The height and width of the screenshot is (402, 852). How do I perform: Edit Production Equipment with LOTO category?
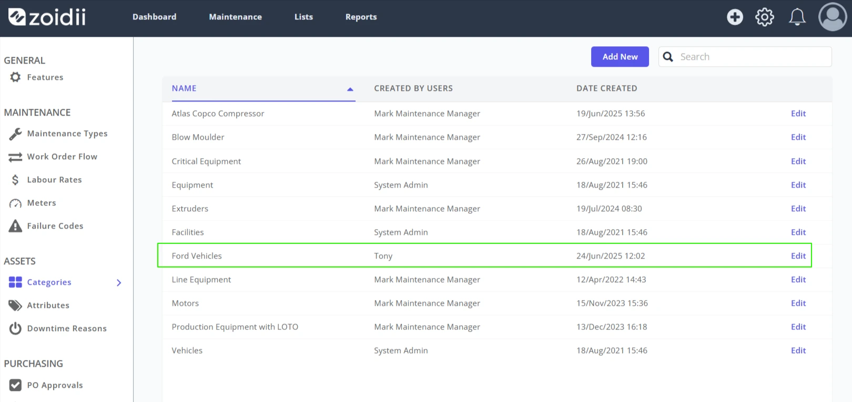click(798, 327)
